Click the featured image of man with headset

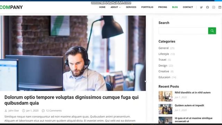tap(73, 53)
